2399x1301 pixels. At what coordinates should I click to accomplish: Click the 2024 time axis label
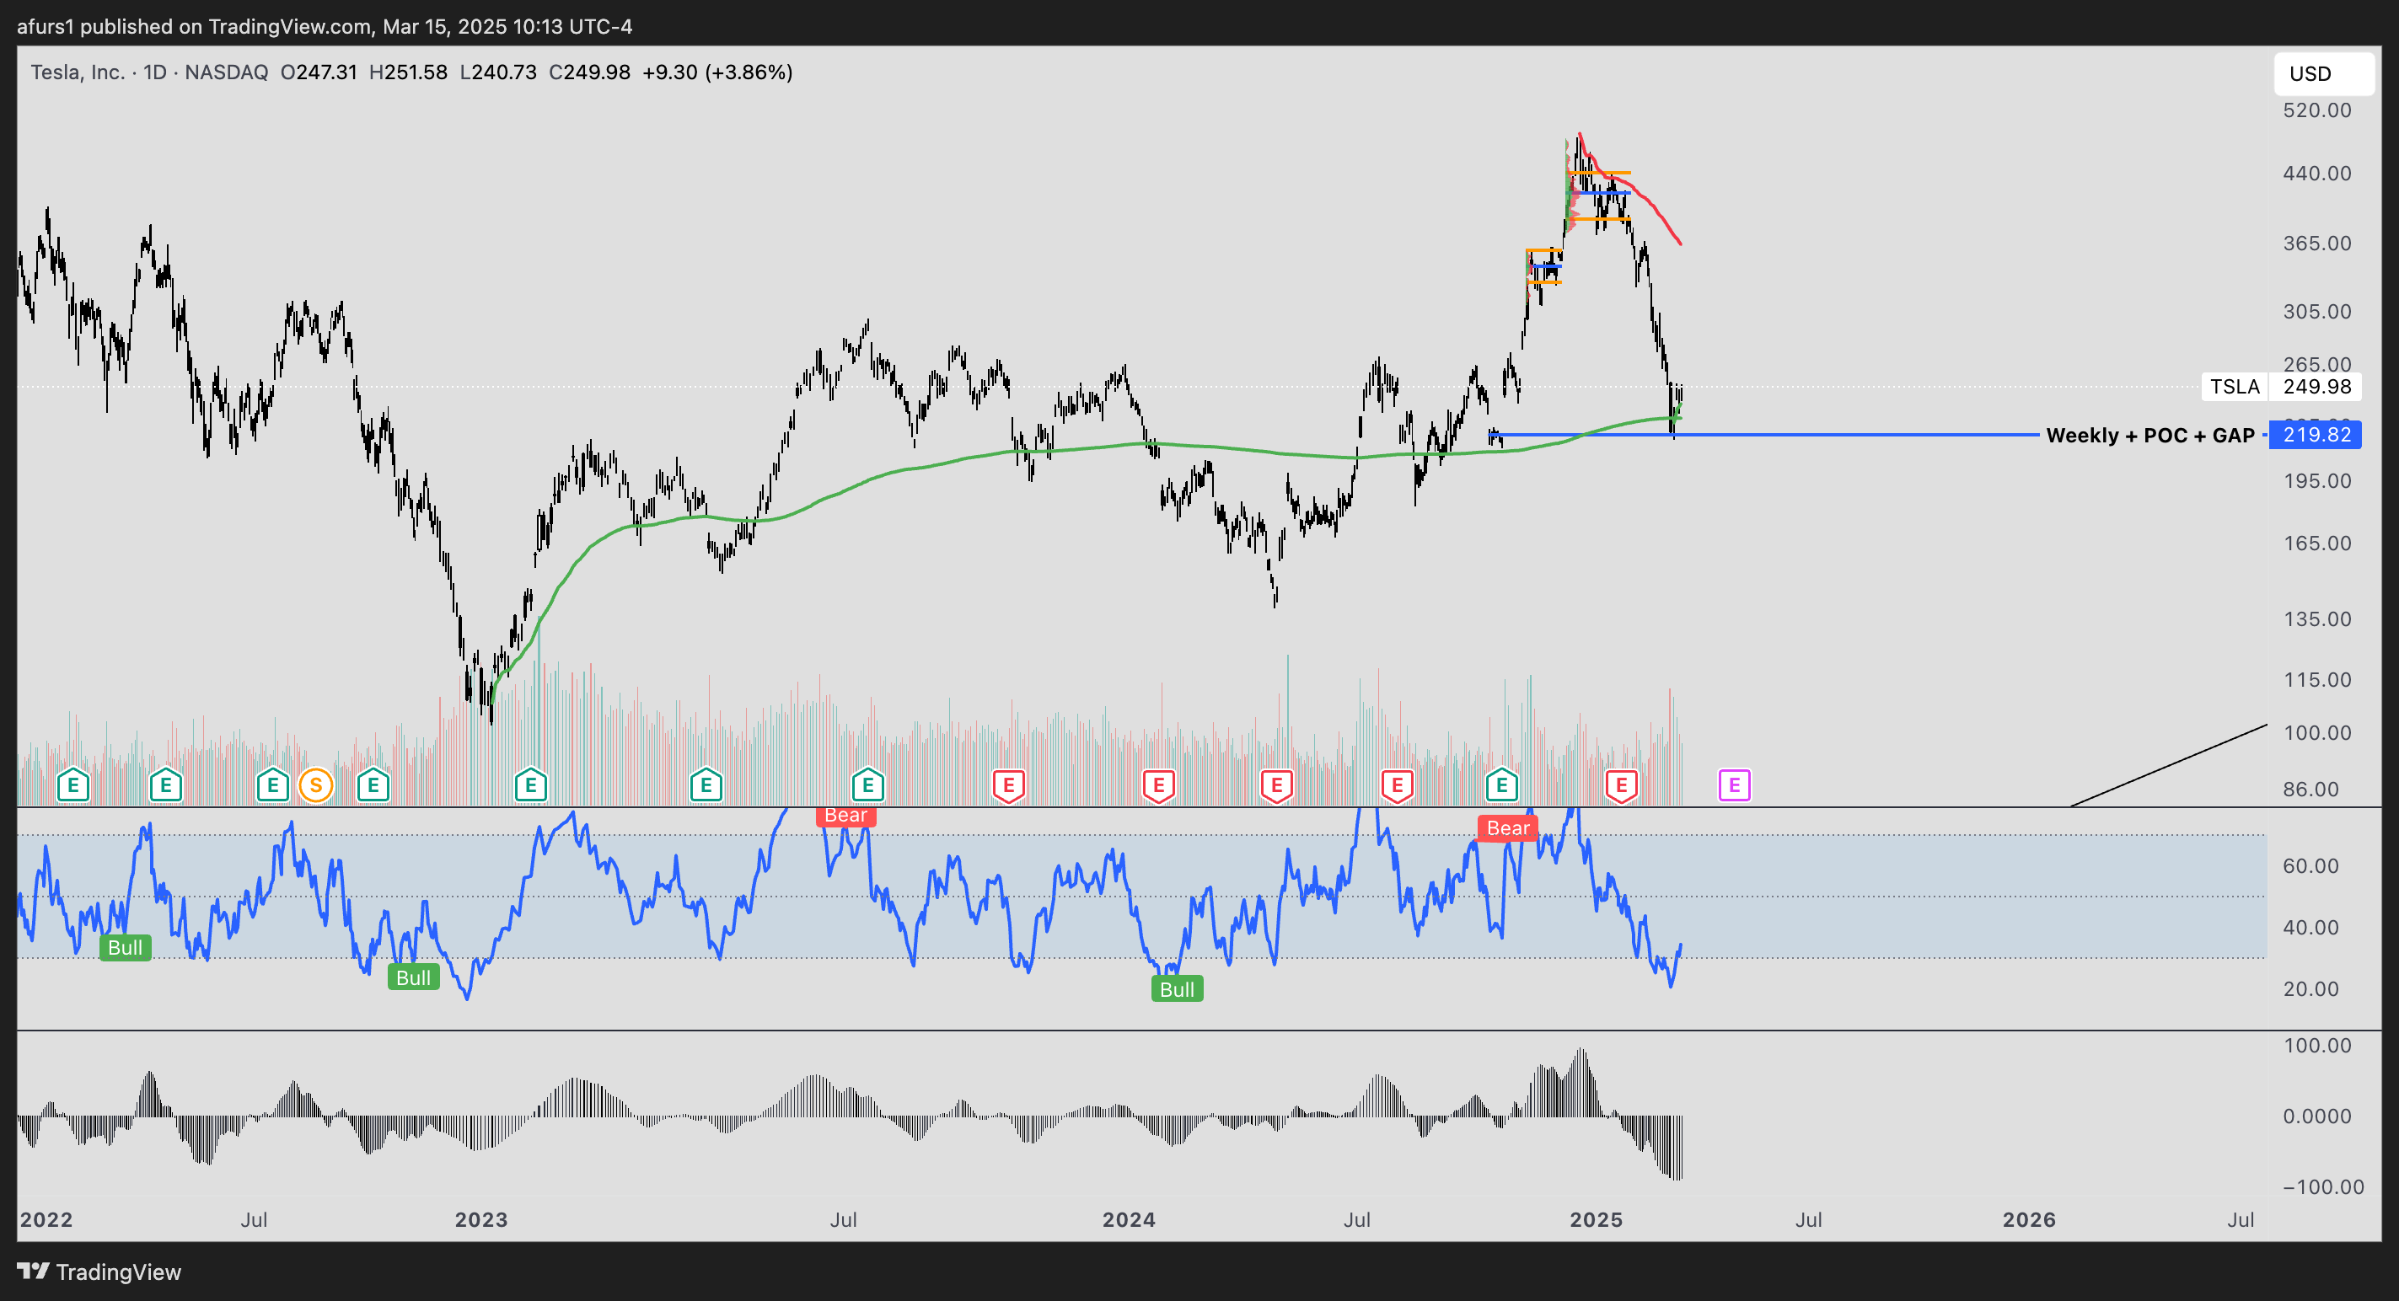[1129, 1220]
